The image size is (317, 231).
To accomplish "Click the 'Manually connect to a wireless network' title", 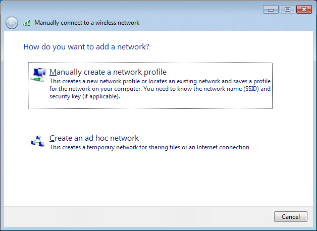I will pyautogui.click(x=87, y=23).
